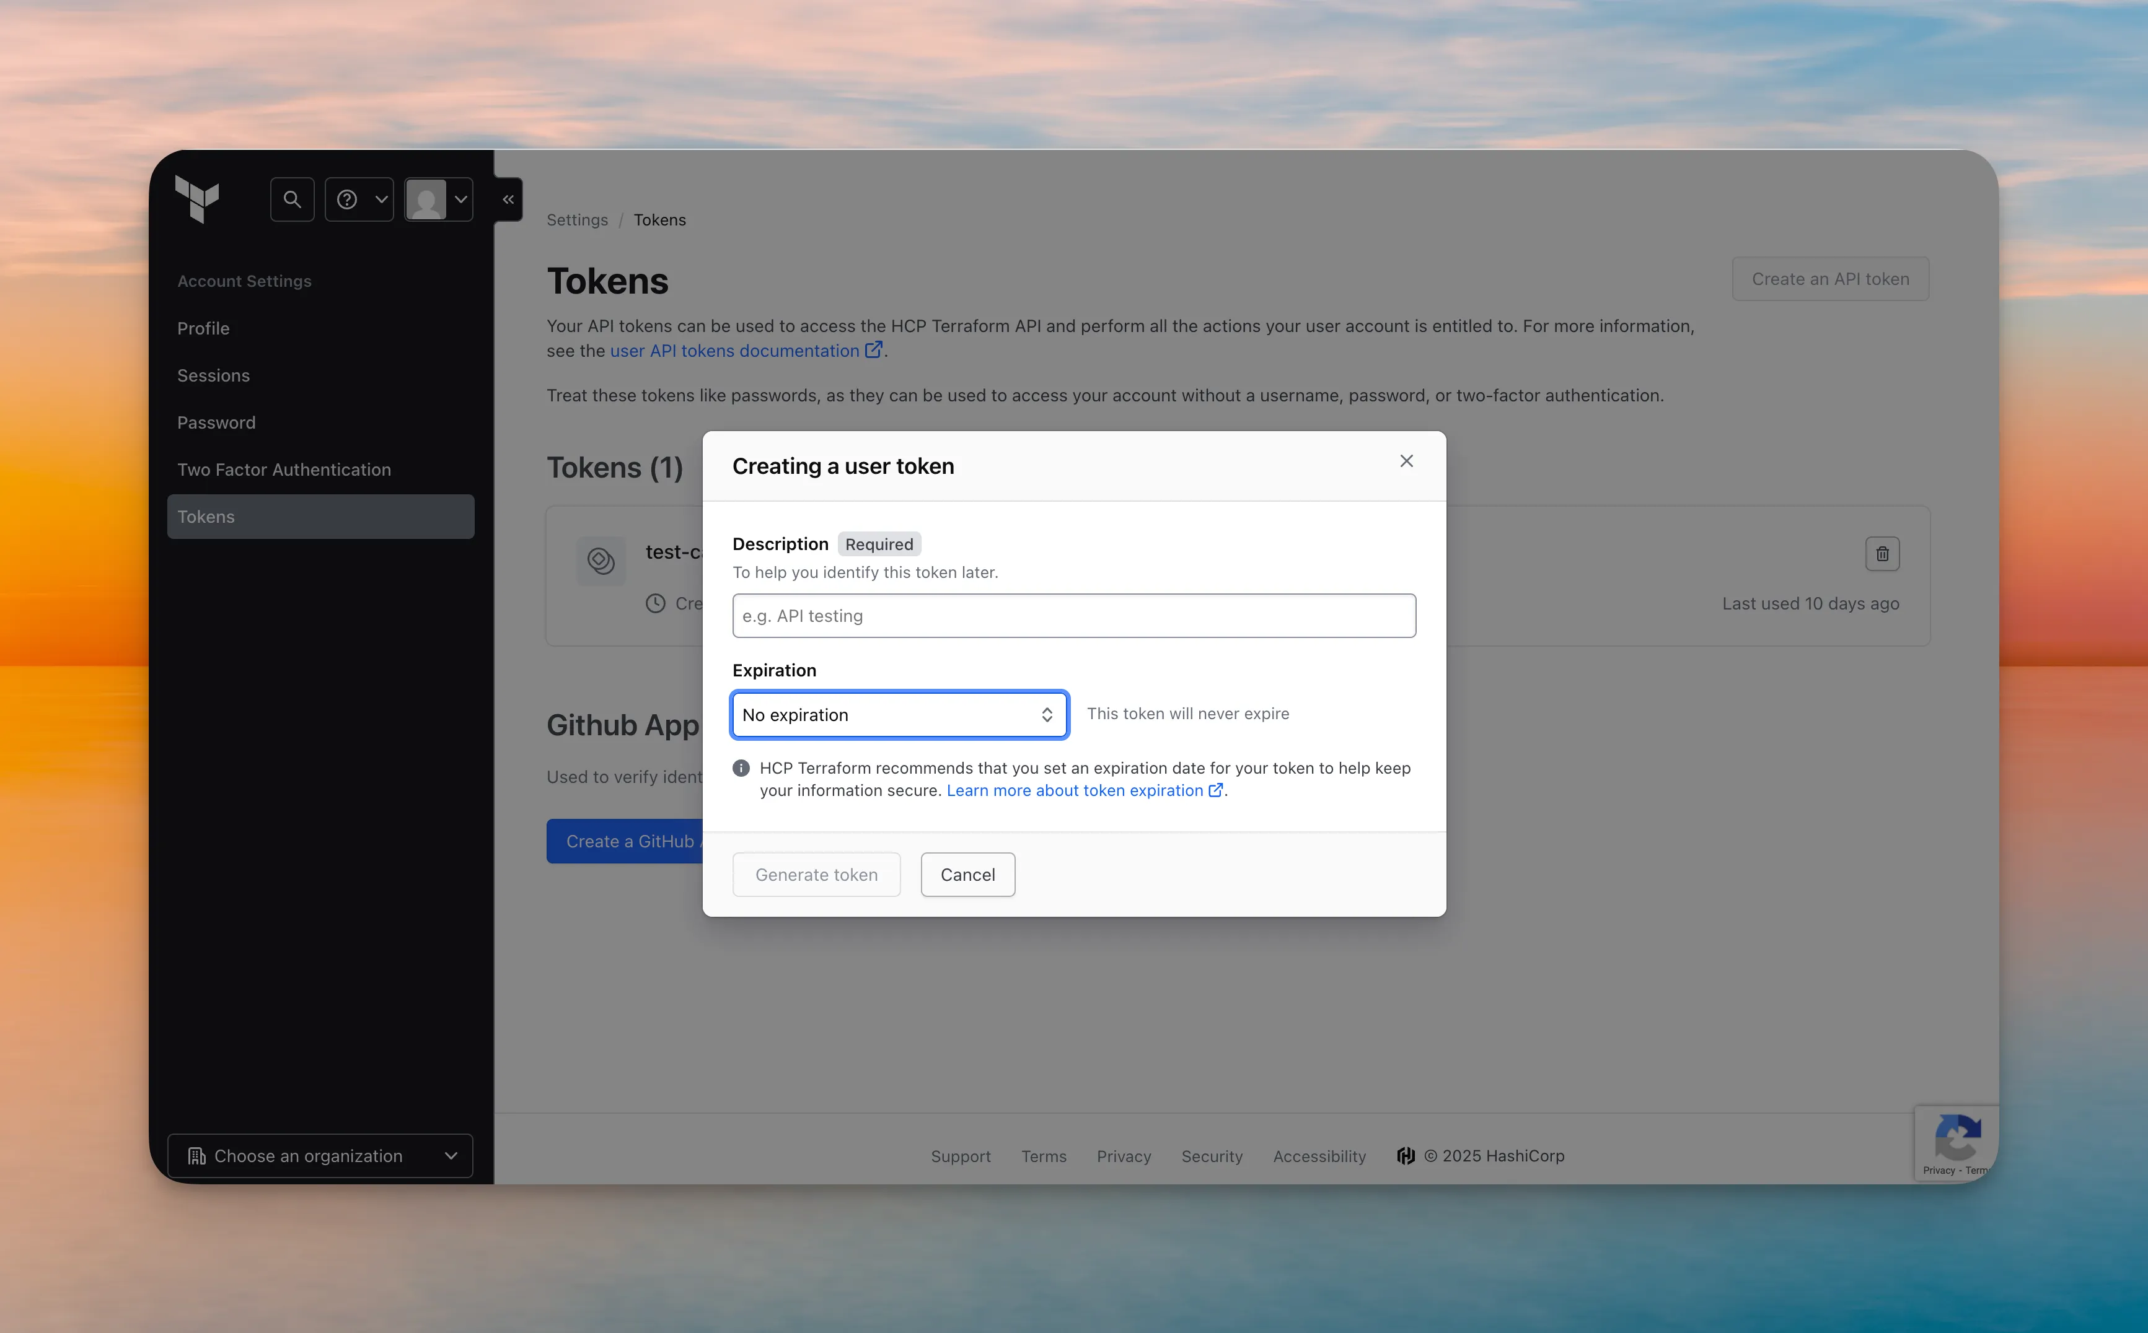Screen dimensions: 2148x1333
Task: Open the No expiration dropdown
Action: pos(899,715)
